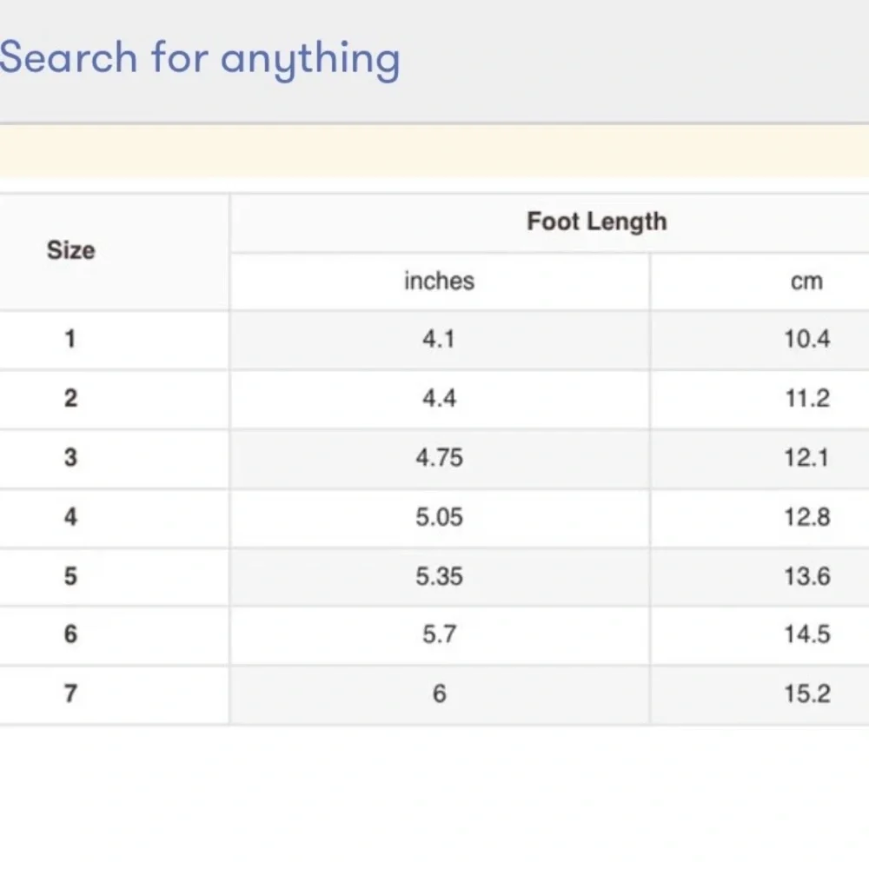Select size "4" row label

[x=70, y=517]
